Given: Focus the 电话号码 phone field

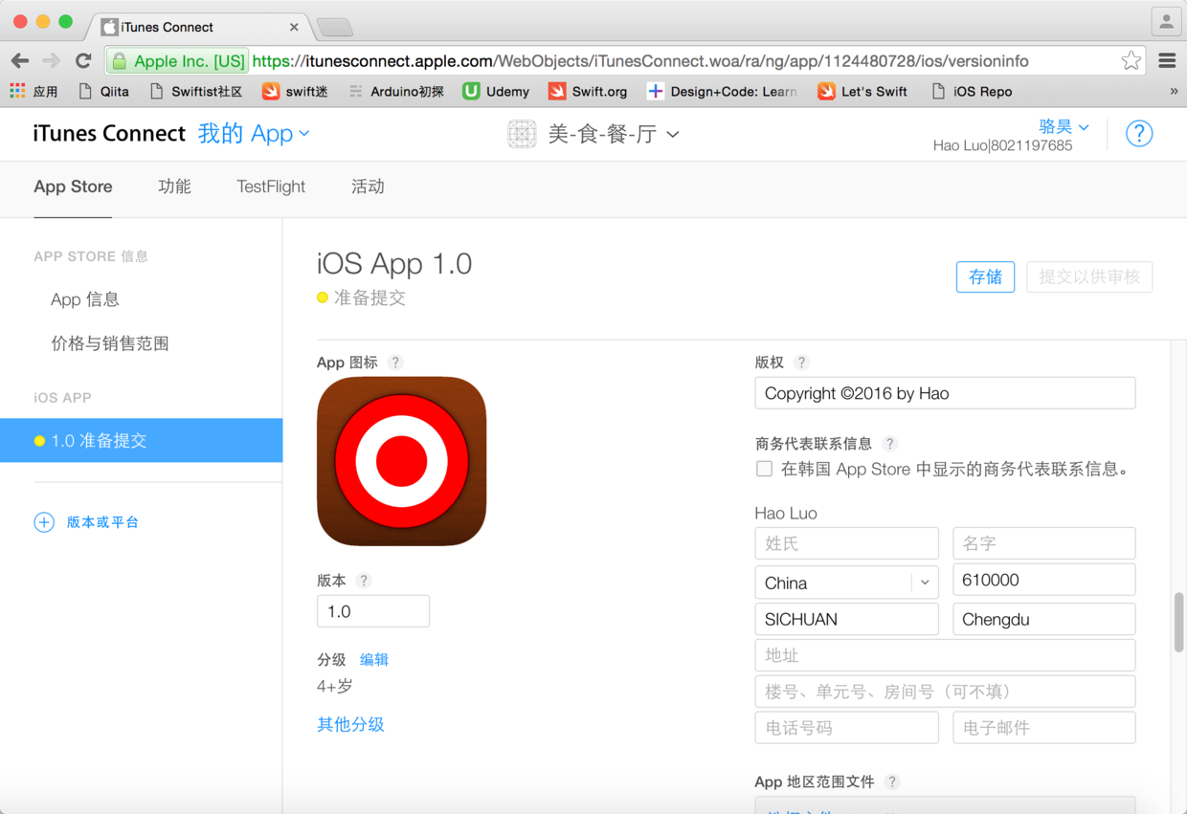Looking at the screenshot, I should (846, 728).
